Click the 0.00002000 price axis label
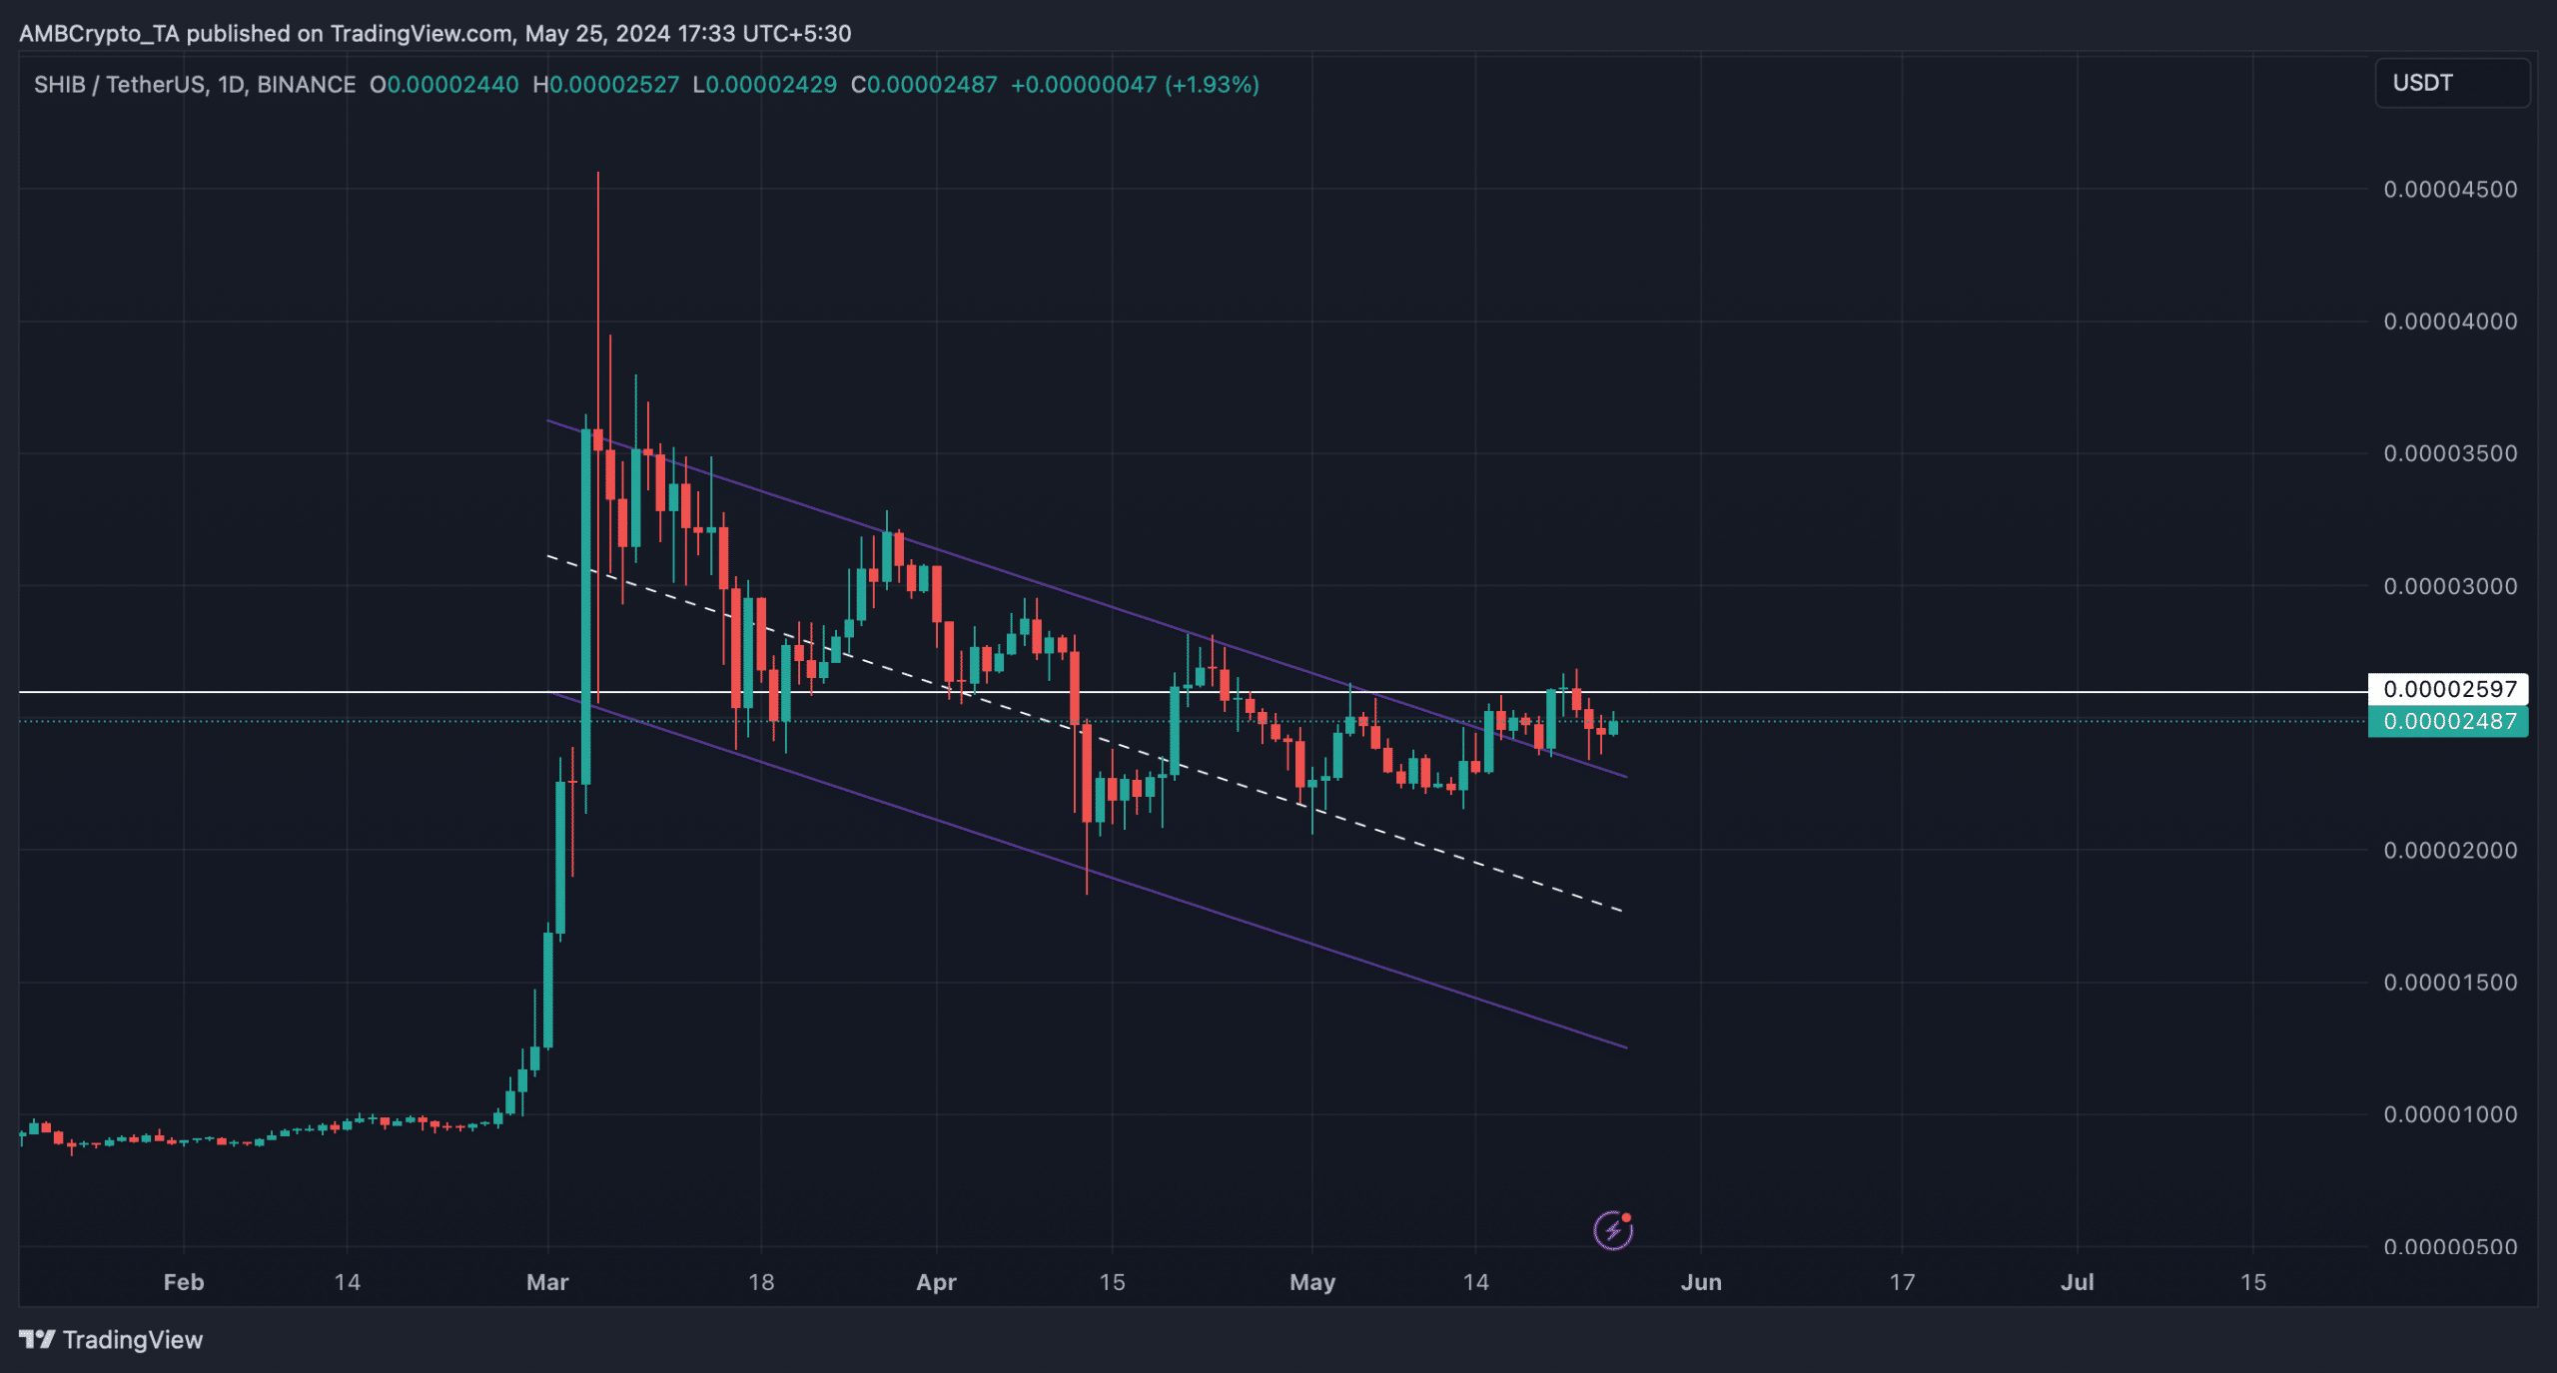The image size is (2557, 1373). pos(2450,851)
